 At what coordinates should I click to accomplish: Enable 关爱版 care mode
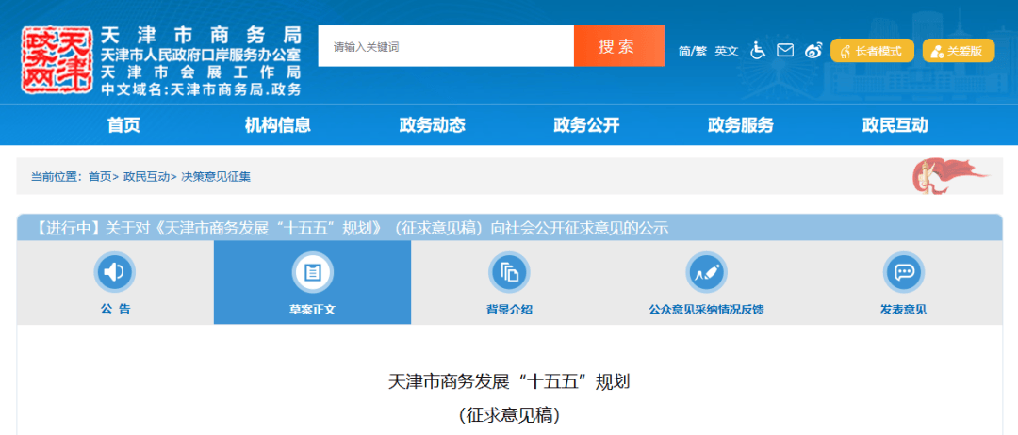click(958, 51)
